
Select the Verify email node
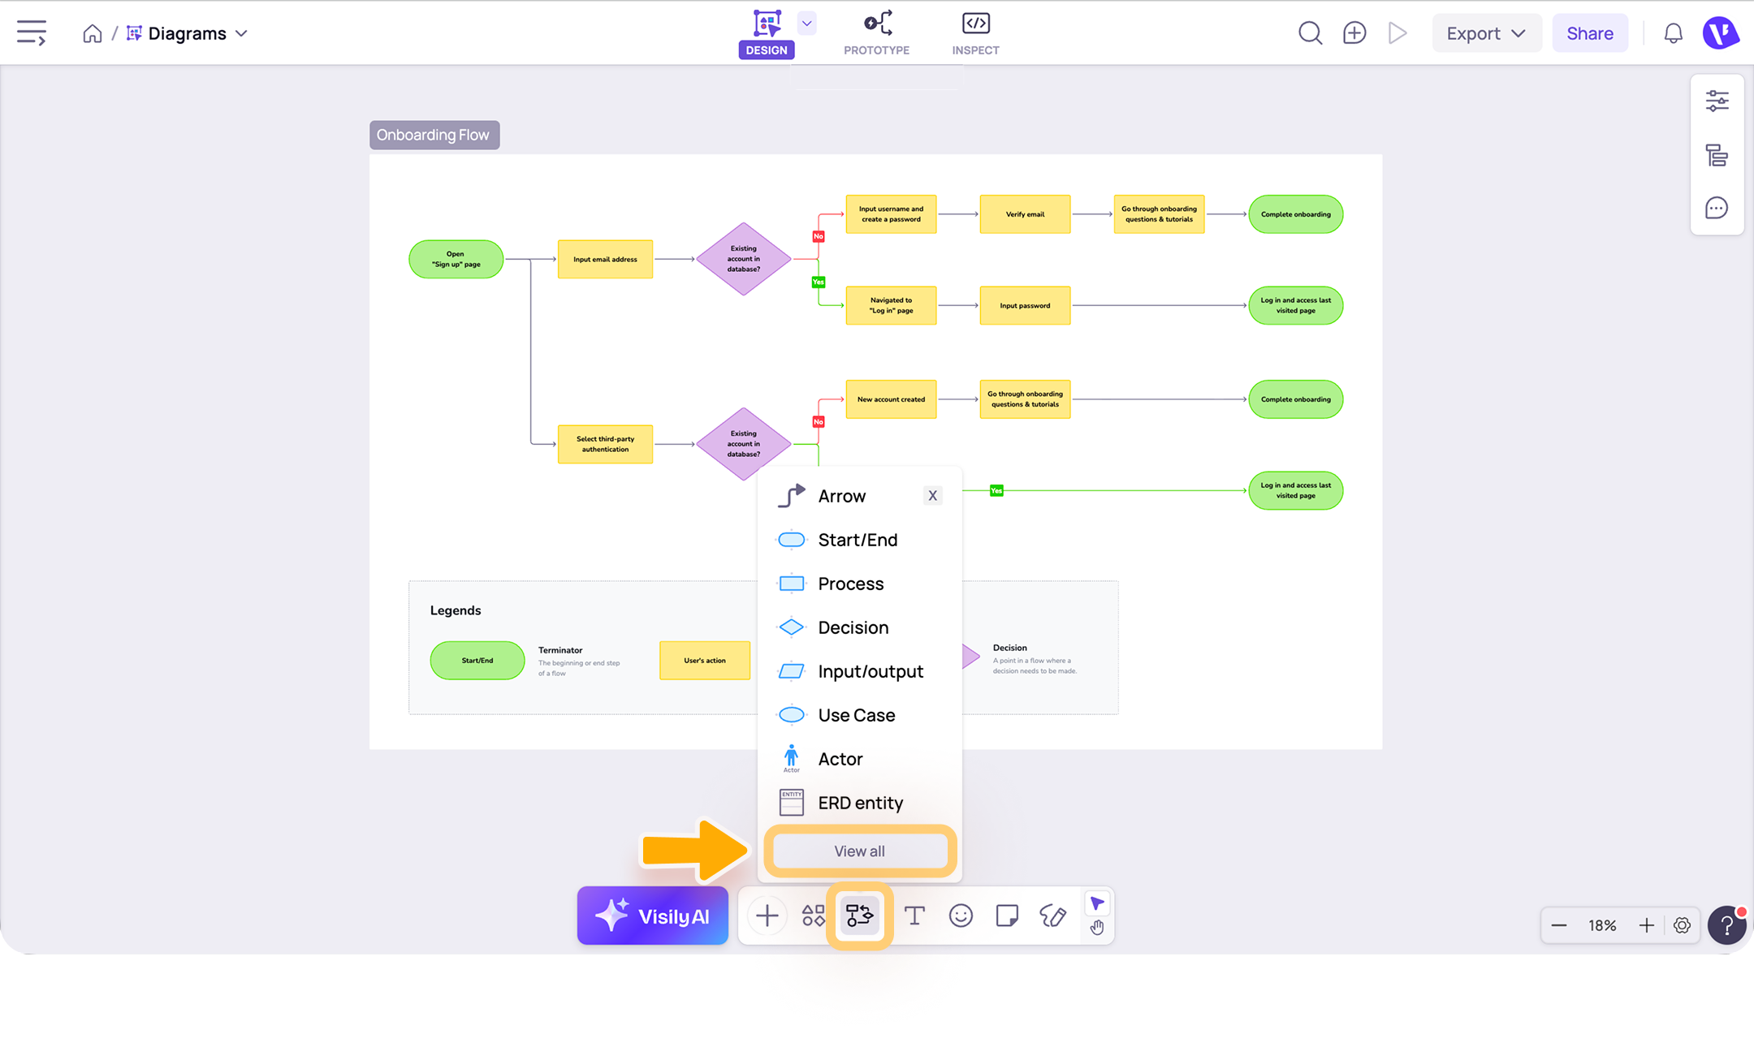point(1025,214)
